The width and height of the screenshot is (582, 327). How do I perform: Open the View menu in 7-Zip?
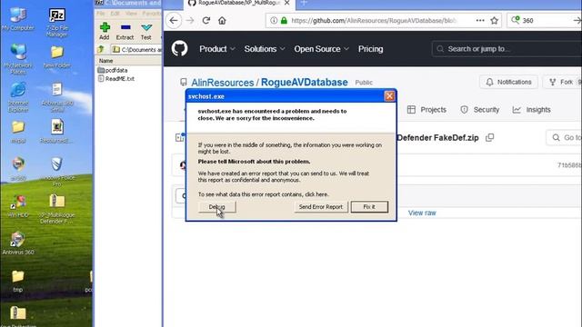[x=131, y=14]
